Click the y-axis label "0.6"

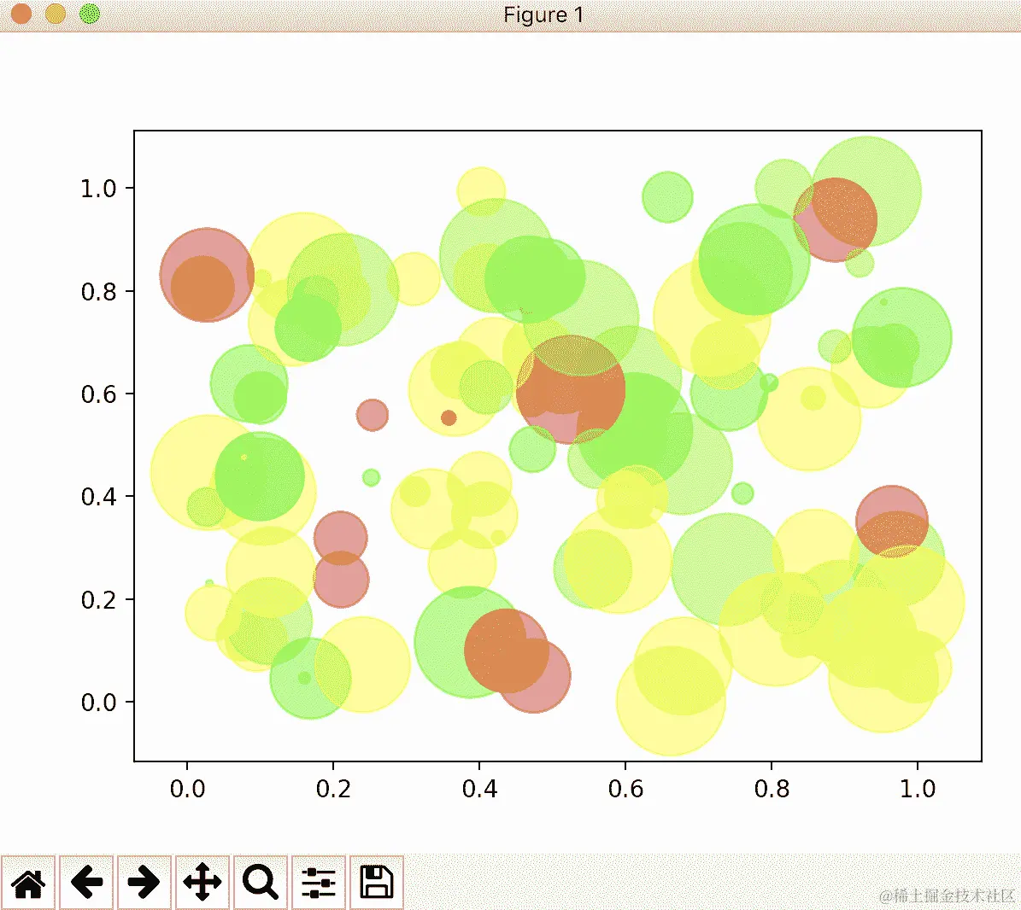point(98,394)
